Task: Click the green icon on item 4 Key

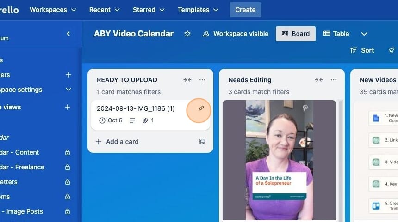Action: pos(376,184)
